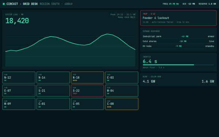Click the armed status for Industrial park
Image resolution: width=219 pixels, height=137 pixels.
click(x=211, y=36)
